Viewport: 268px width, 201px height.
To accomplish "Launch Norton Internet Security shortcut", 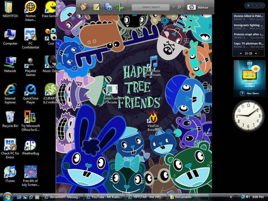I will (30, 11).
